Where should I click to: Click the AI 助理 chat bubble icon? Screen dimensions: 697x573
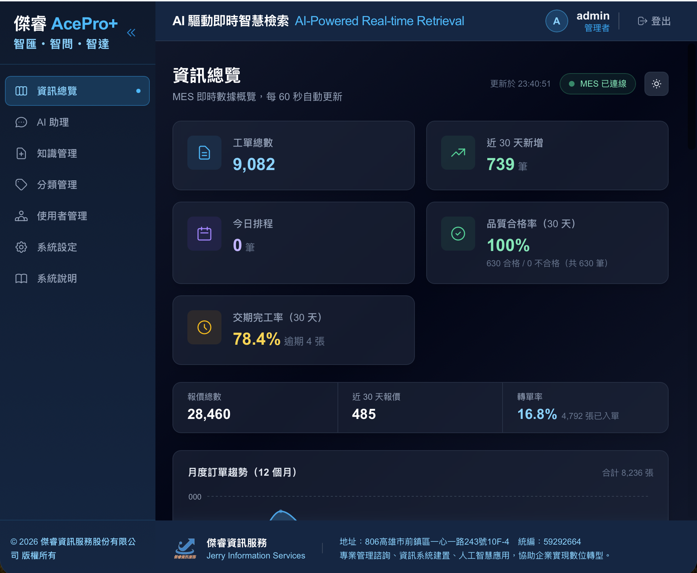click(x=21, y=122)
